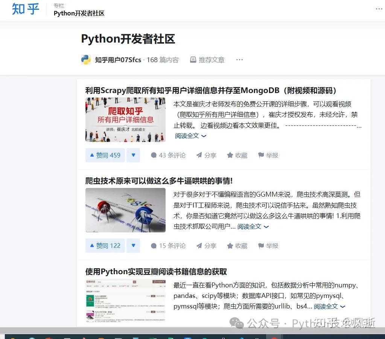Click the first article's cover thumbnail

(x=125, y=119)
